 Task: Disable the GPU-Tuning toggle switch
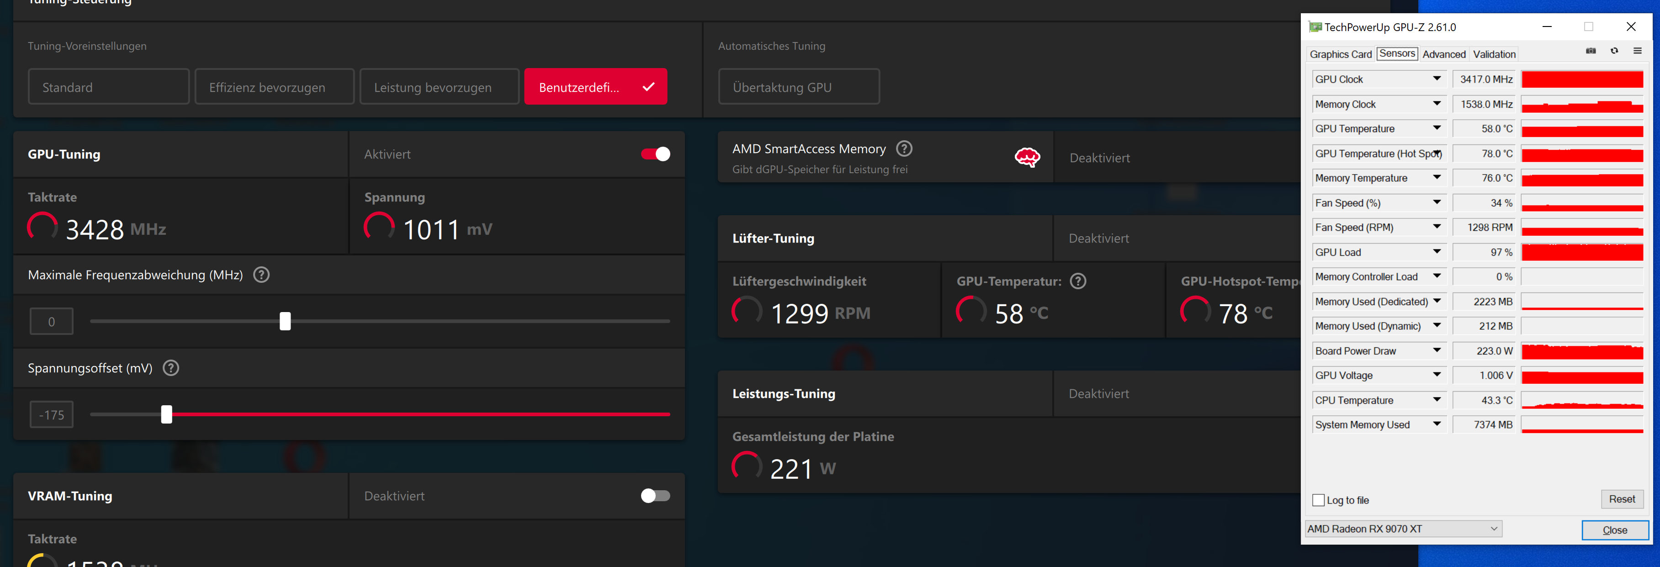click(655, 154)
